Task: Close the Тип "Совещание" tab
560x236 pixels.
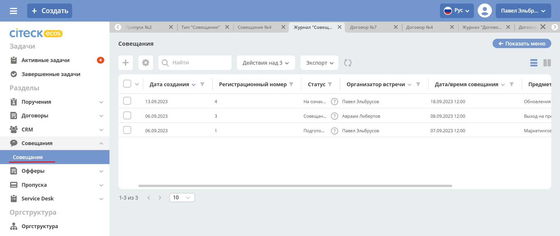Action: [x=227, y=27]
